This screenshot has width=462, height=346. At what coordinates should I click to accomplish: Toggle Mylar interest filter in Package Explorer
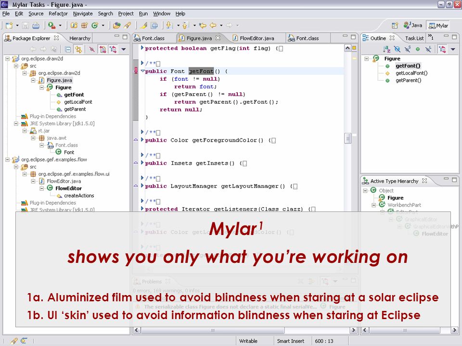pos(103,49)
